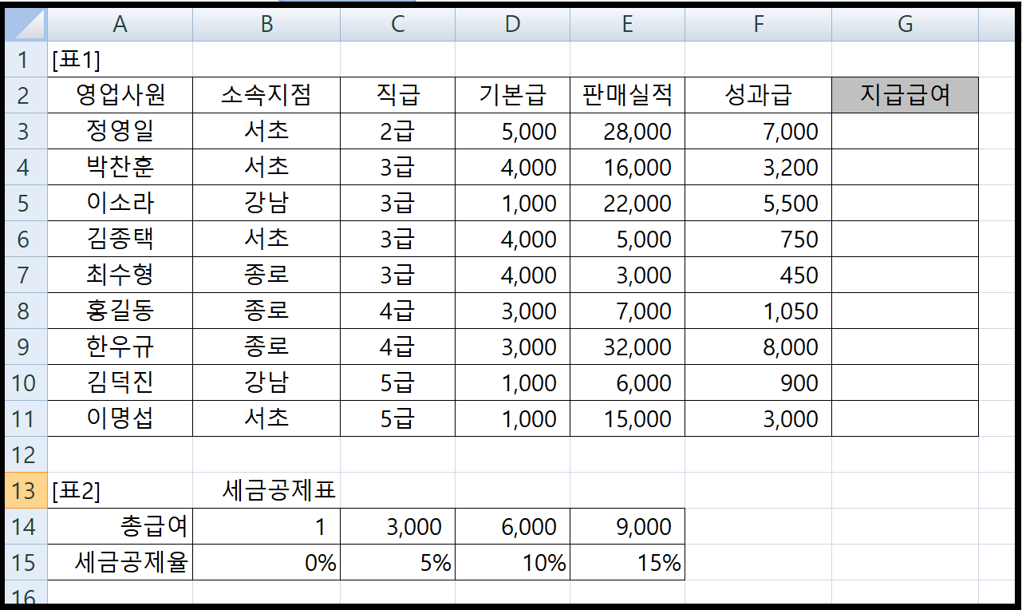Select sales value 28,000
The image size is (1022, 610).
tap(627, 131)
